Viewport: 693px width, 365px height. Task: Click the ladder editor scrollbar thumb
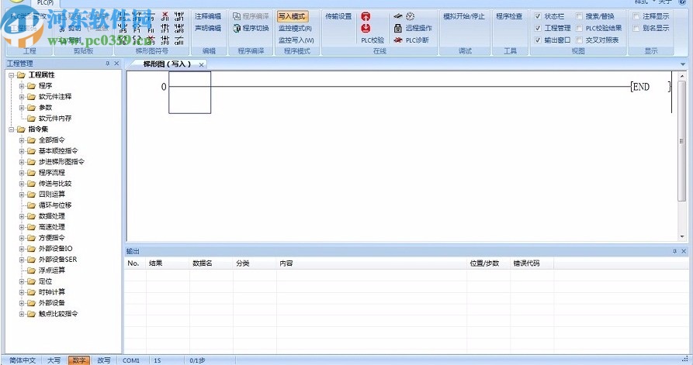(x=681, y=141)
